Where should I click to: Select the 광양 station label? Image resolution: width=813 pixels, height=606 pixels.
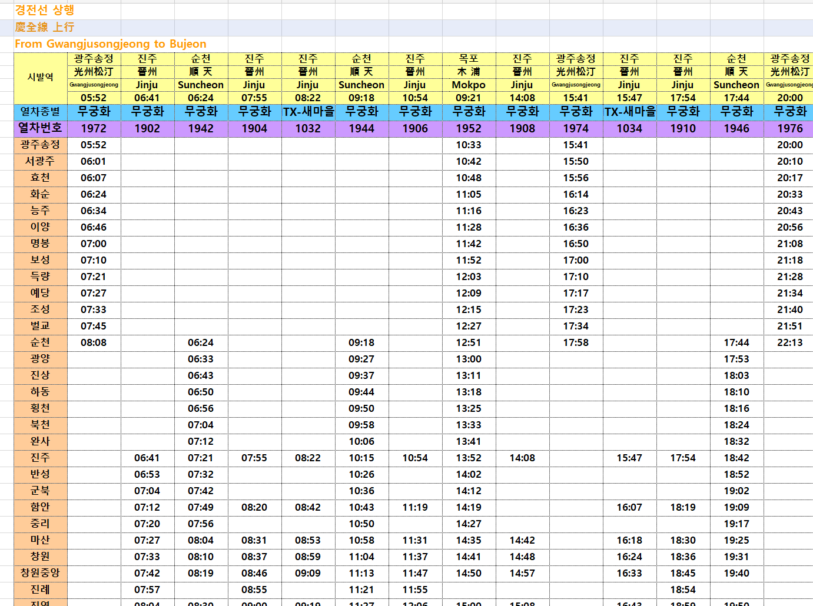[x=41, y=359]
